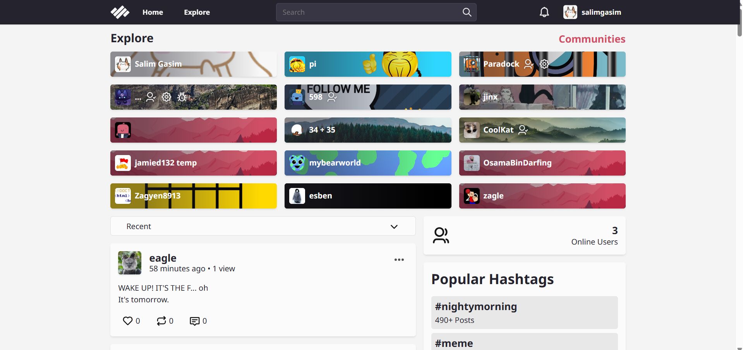Viewport: 743px width, 350px height.
Task: Open zagle profile card
Action: (x=542, y=196)
